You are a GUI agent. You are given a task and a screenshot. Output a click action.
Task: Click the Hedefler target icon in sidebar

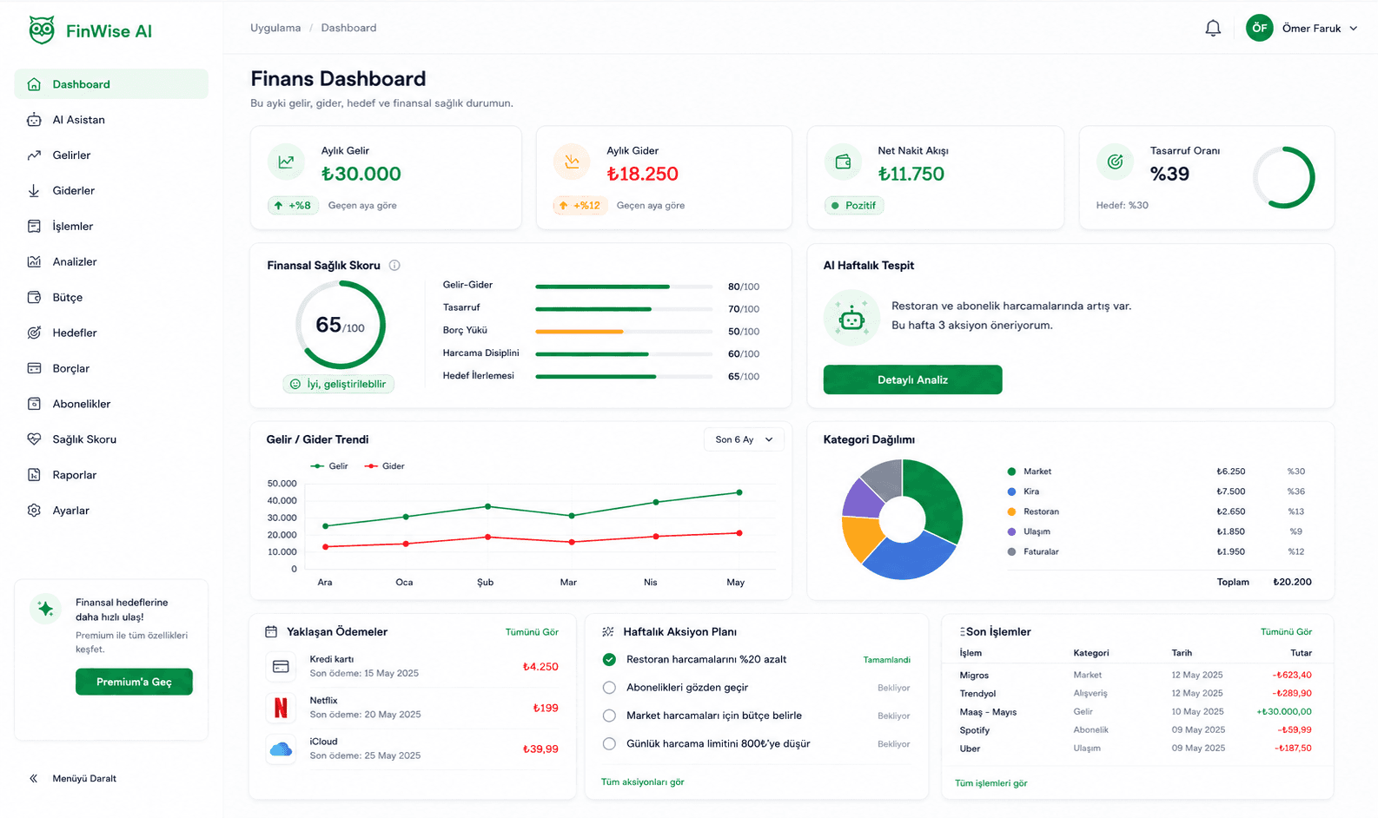34,333
